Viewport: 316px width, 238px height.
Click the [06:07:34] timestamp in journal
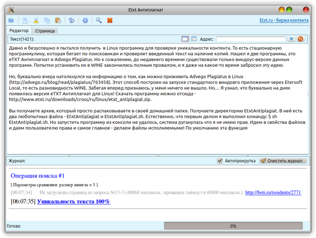pyautogui.click(x=21, y=193)
